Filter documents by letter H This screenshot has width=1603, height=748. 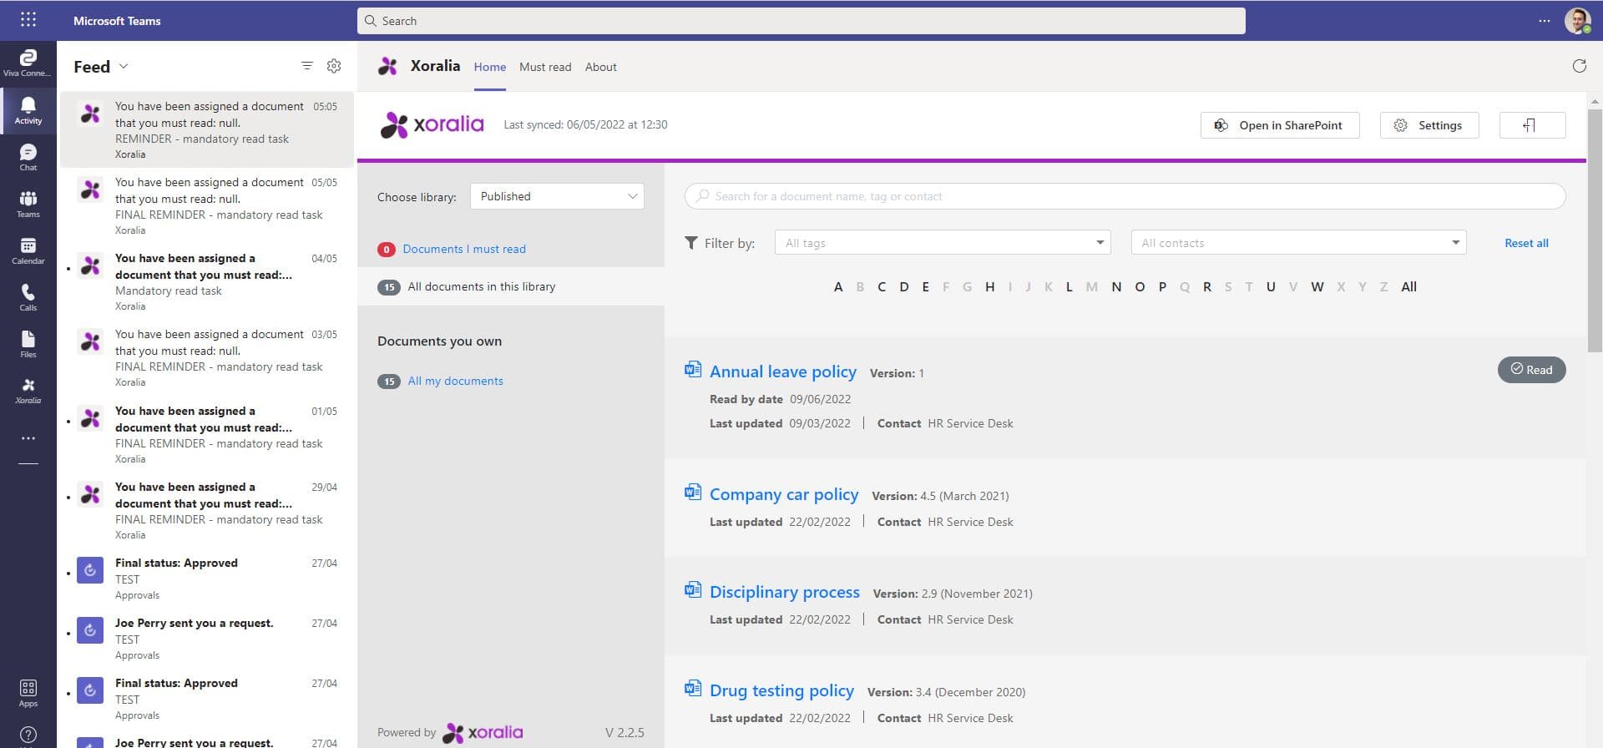coord(989,287)
